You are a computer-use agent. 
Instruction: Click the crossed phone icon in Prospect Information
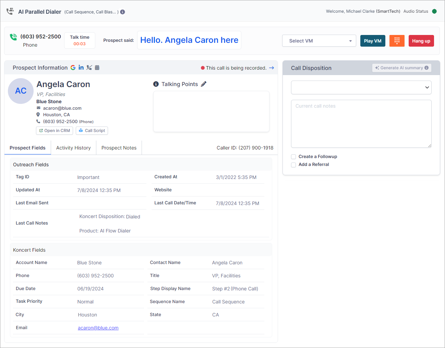89,68
